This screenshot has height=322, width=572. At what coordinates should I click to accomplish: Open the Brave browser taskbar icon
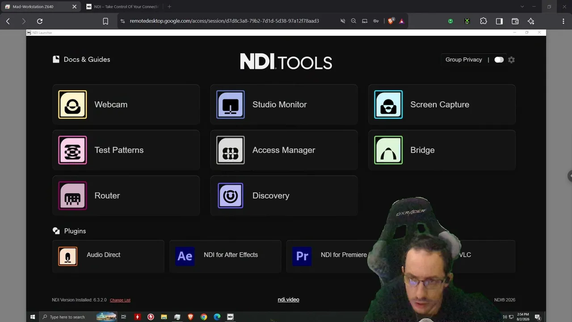point(190,317)
